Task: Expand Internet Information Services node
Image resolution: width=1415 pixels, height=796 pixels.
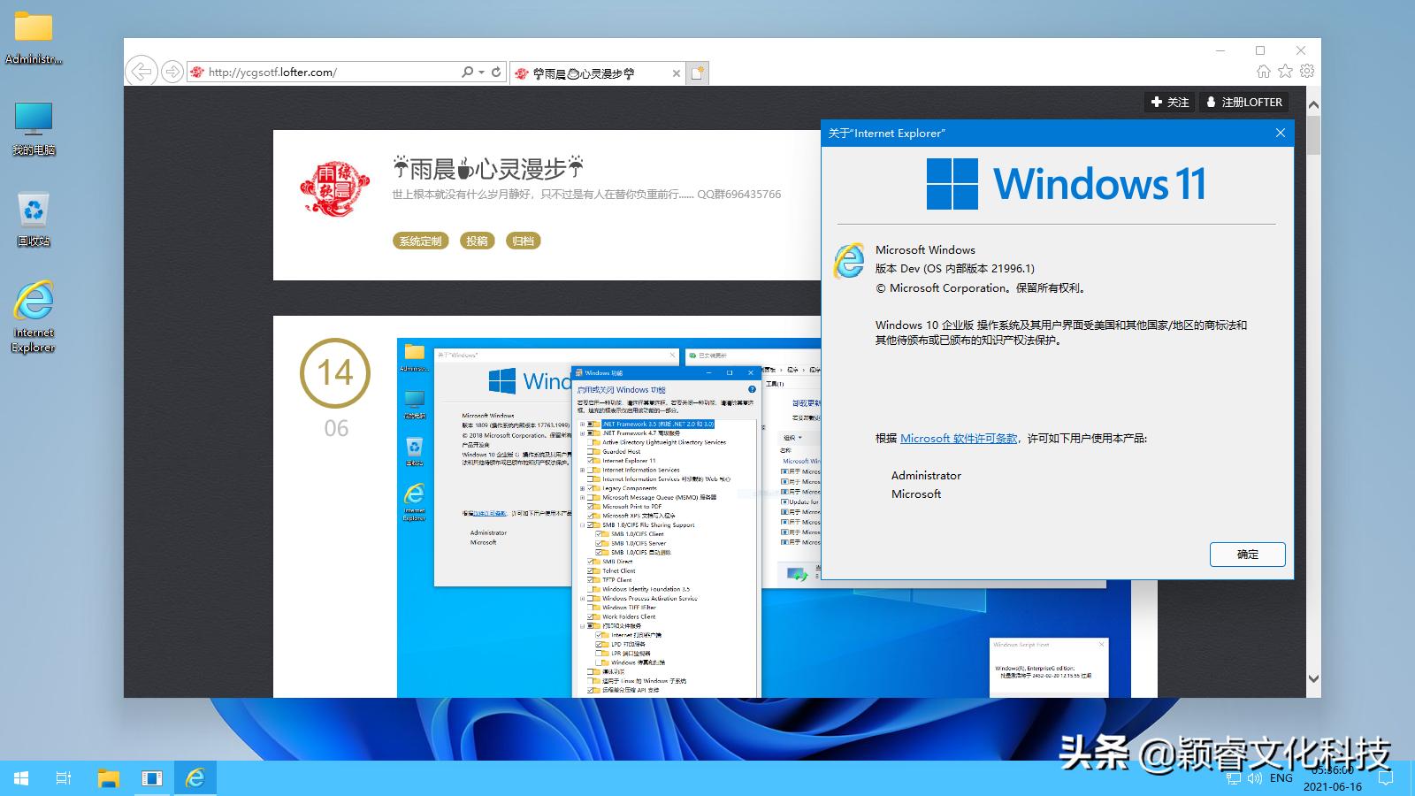Action: point(582,470)
